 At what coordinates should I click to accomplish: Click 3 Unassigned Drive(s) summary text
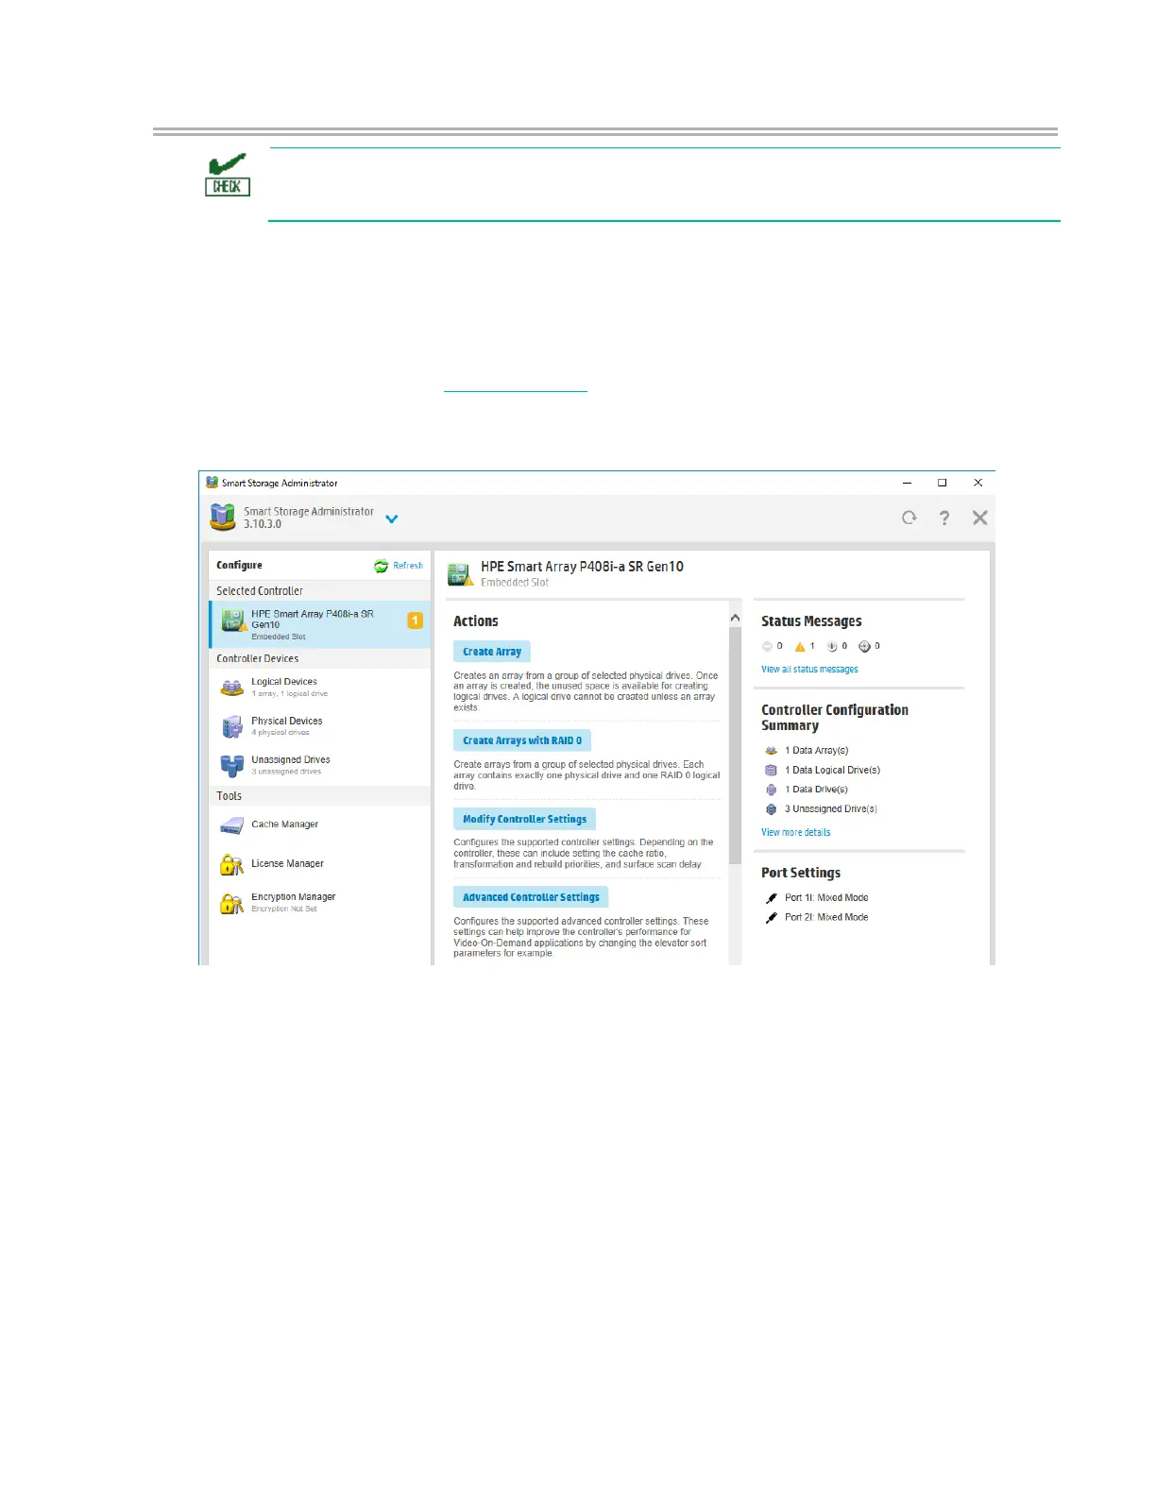831,809
